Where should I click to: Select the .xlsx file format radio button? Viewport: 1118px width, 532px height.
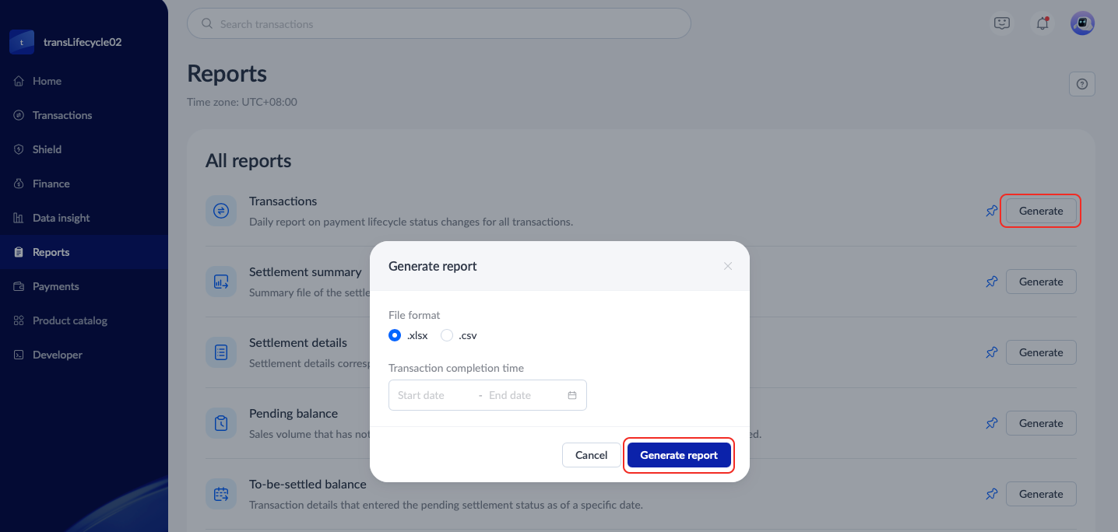point(395,335)
